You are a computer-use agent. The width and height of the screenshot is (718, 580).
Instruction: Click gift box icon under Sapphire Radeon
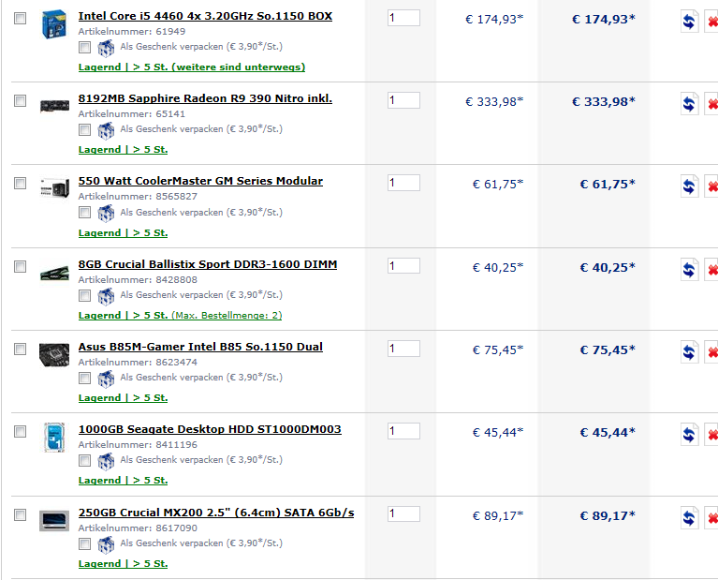pyautogui.click(x=106, y=130)
